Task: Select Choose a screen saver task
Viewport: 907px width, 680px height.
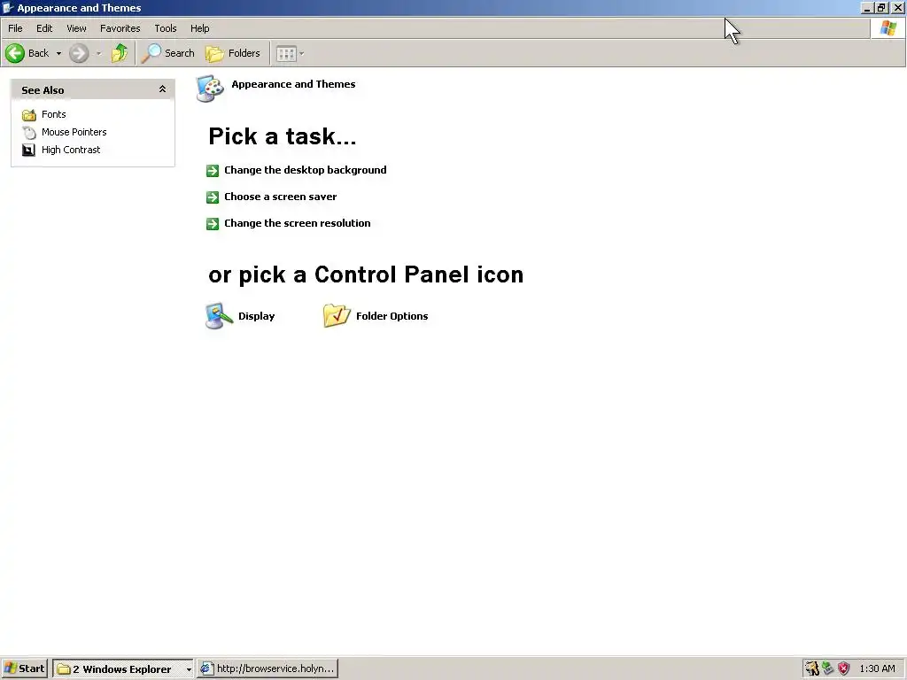Action: [281, 197]
